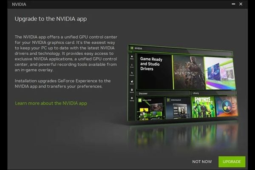Click the Black Myth Wukong banner

(188, 72)
